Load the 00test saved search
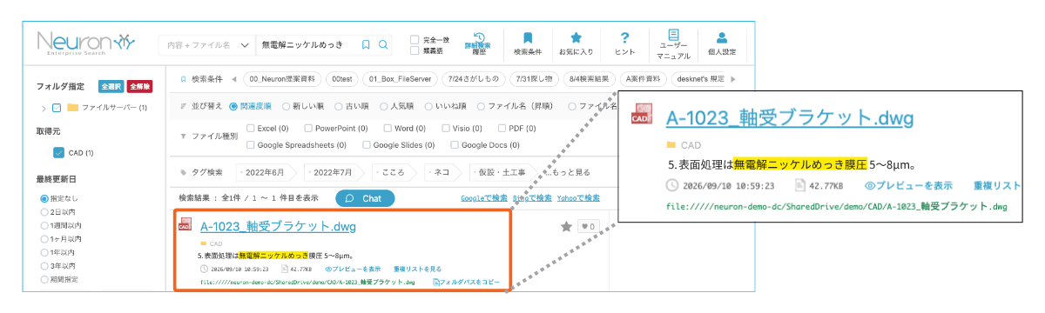Viewport: 1045px width, 313px height. point(341,79)
